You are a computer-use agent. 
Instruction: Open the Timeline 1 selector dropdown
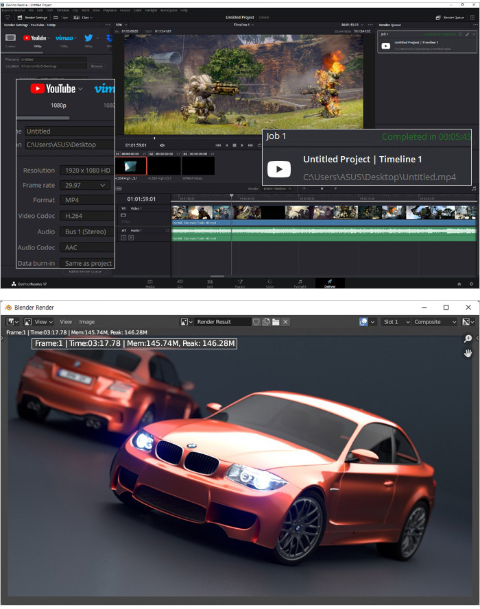(x=243, y=25)
